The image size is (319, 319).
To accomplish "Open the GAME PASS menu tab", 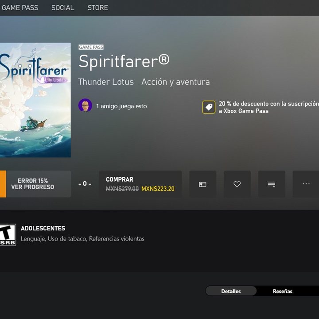I will click(x=19, y=8).
